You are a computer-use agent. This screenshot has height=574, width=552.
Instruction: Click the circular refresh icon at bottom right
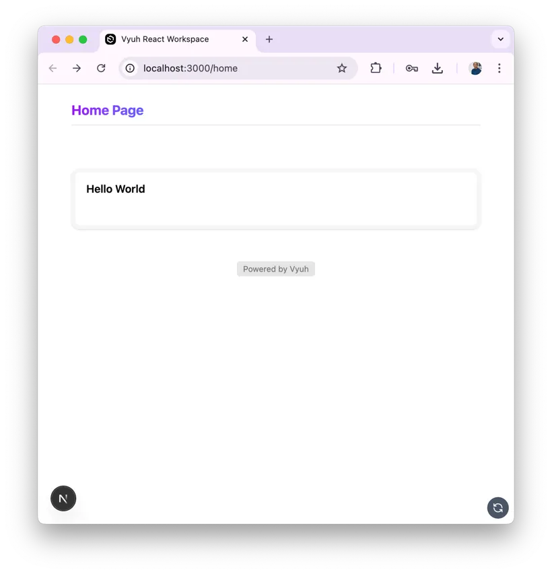click(498, 508)
